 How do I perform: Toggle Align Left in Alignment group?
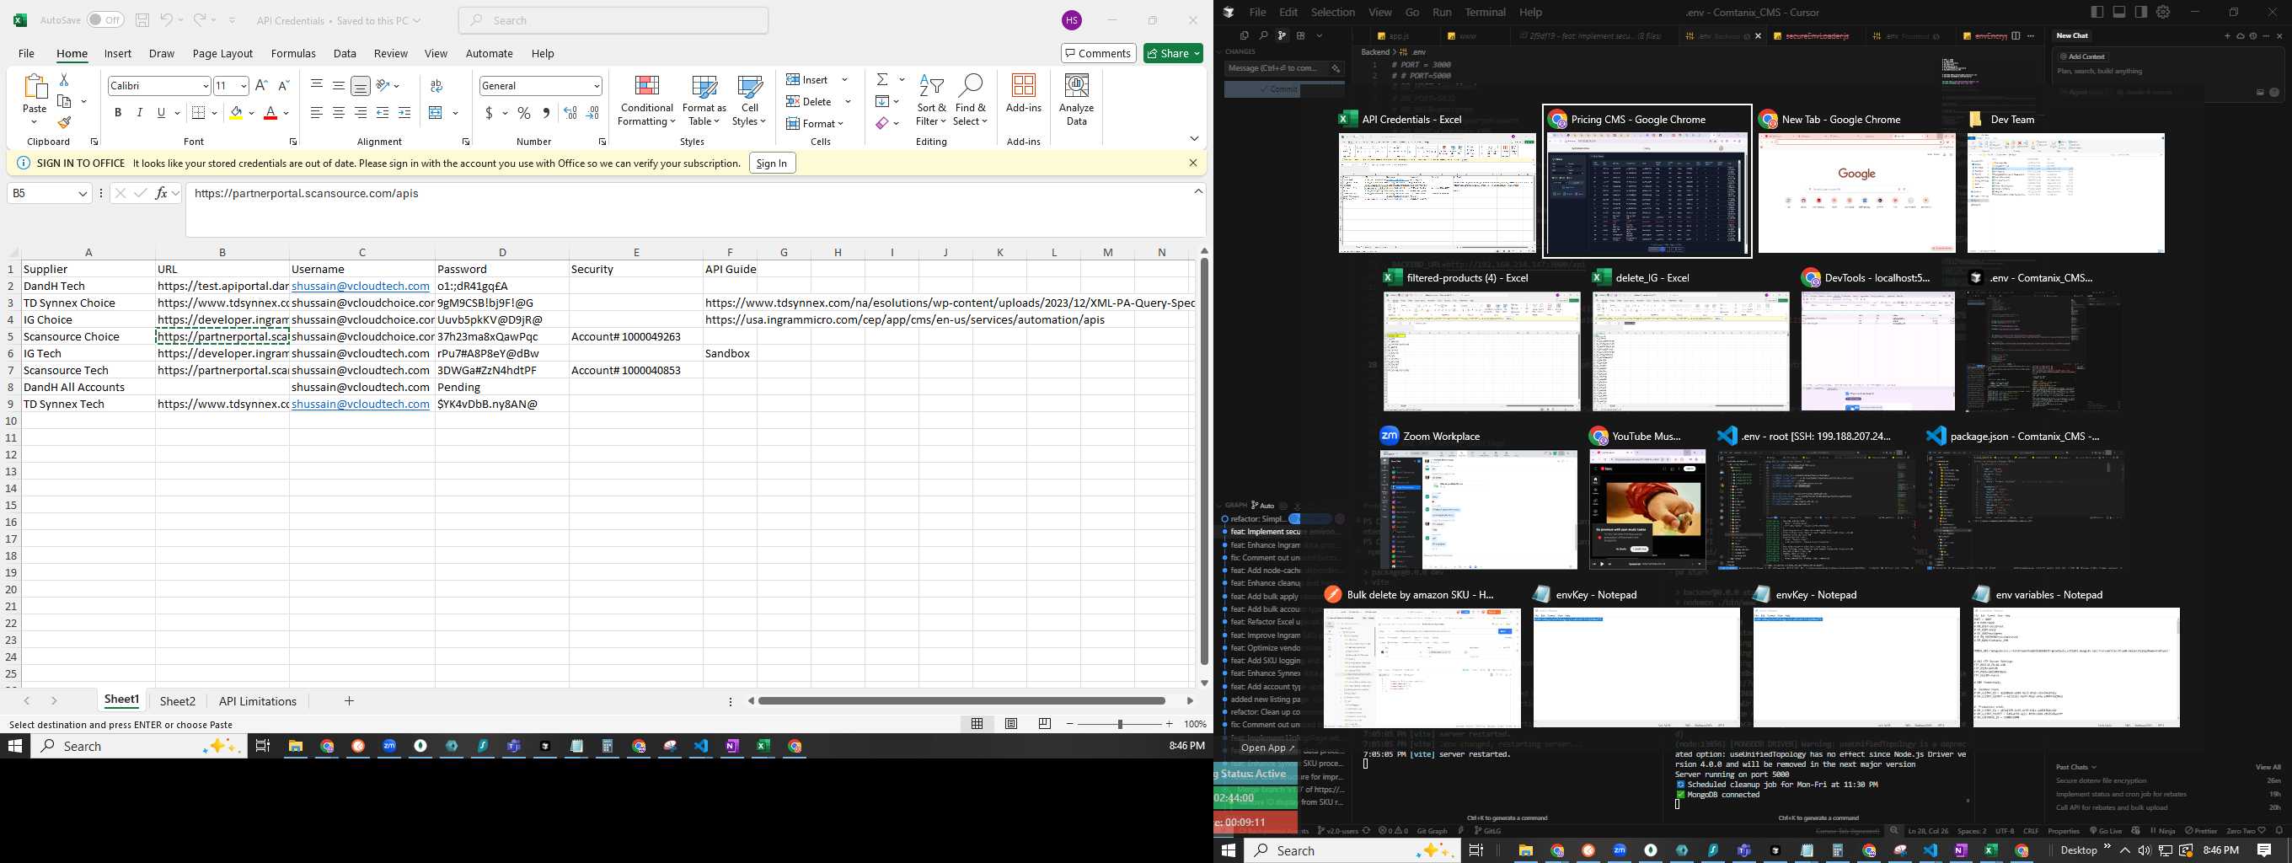[x=317, y=113]
